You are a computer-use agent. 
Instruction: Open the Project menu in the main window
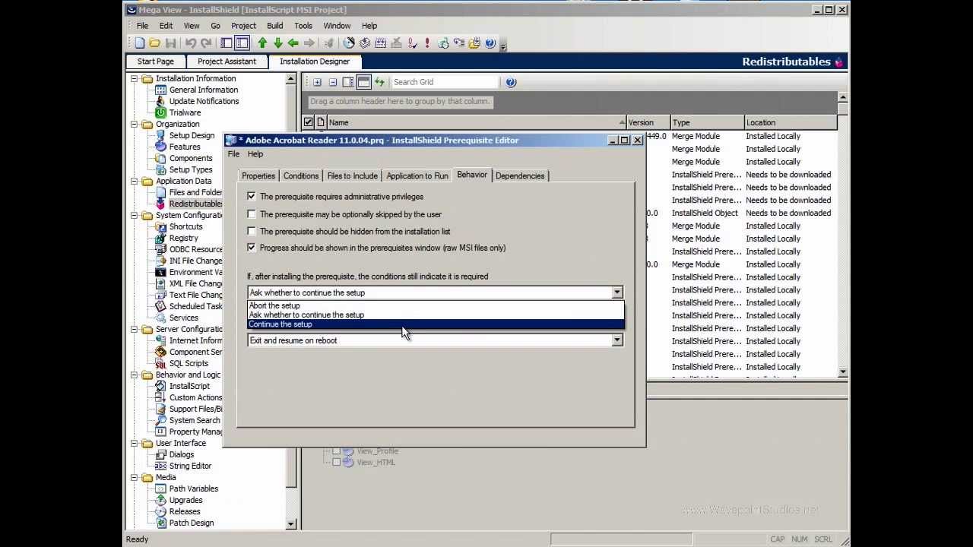click(243, 26)
